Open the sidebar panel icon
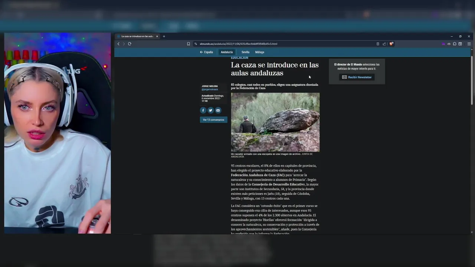Viewport: 475px width, 267px height. (460, 44)
